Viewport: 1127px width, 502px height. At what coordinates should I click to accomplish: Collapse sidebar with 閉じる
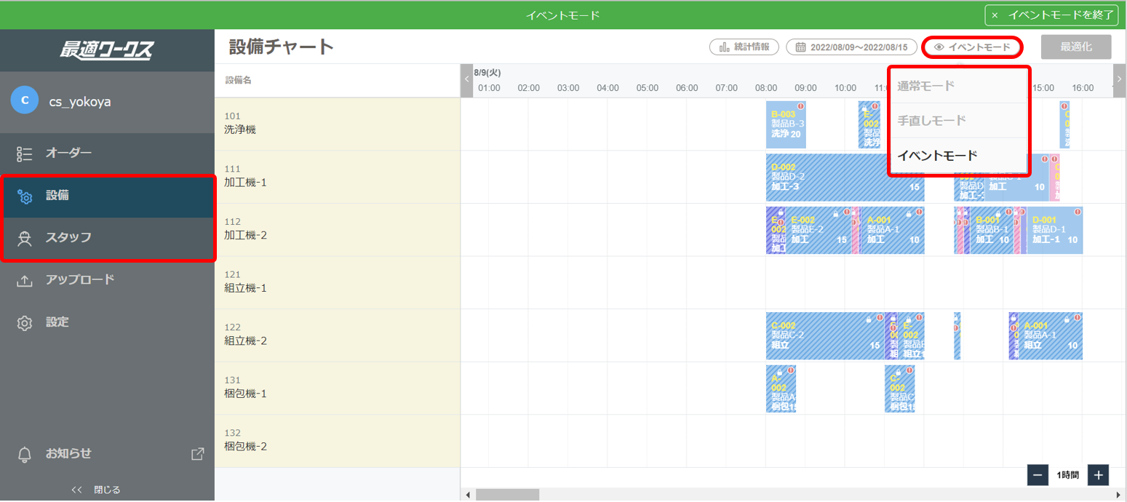96,490
